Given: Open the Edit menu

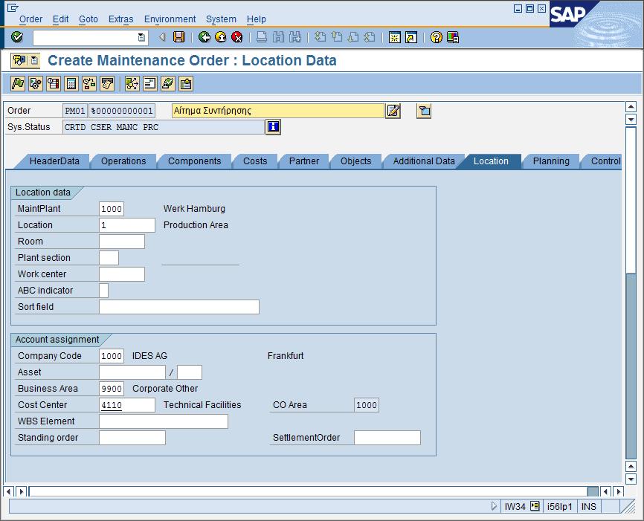Looking at the screenshot, I should click(60, 19).
